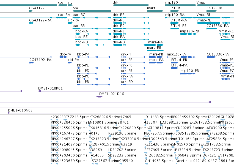Image resolution: width=234 pixels, height=165 pixels.
Task: Select transcript drk-RE
Action: pos(131,23)
